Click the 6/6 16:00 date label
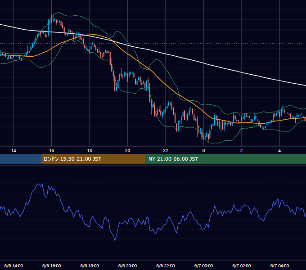This screenshot has height=270, width=306. pos(51,265)
